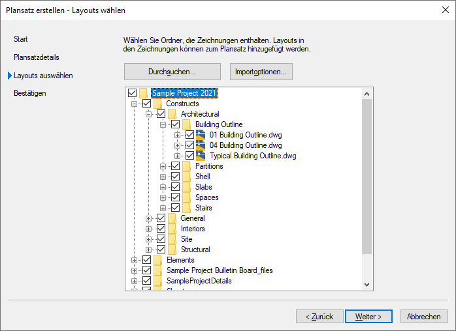Uncheck the 01 Building Outline.dwg checkbox
Viewport: 456px width, 331px height.
189,135
